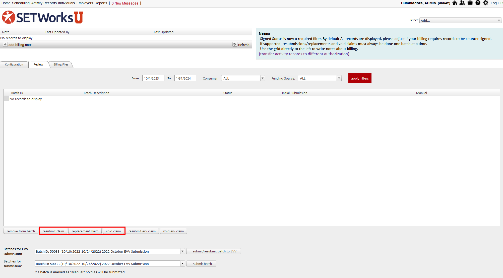Open the people/users icon
This screenshot has height=278, width=503.
(x=462, y=3)
